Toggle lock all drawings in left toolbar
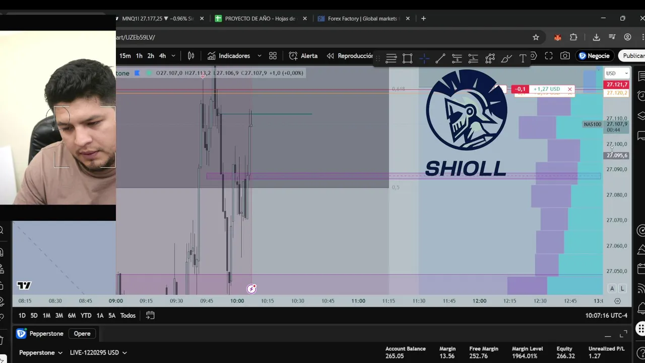This screenshot has width=645, height=363. point(2,285)
